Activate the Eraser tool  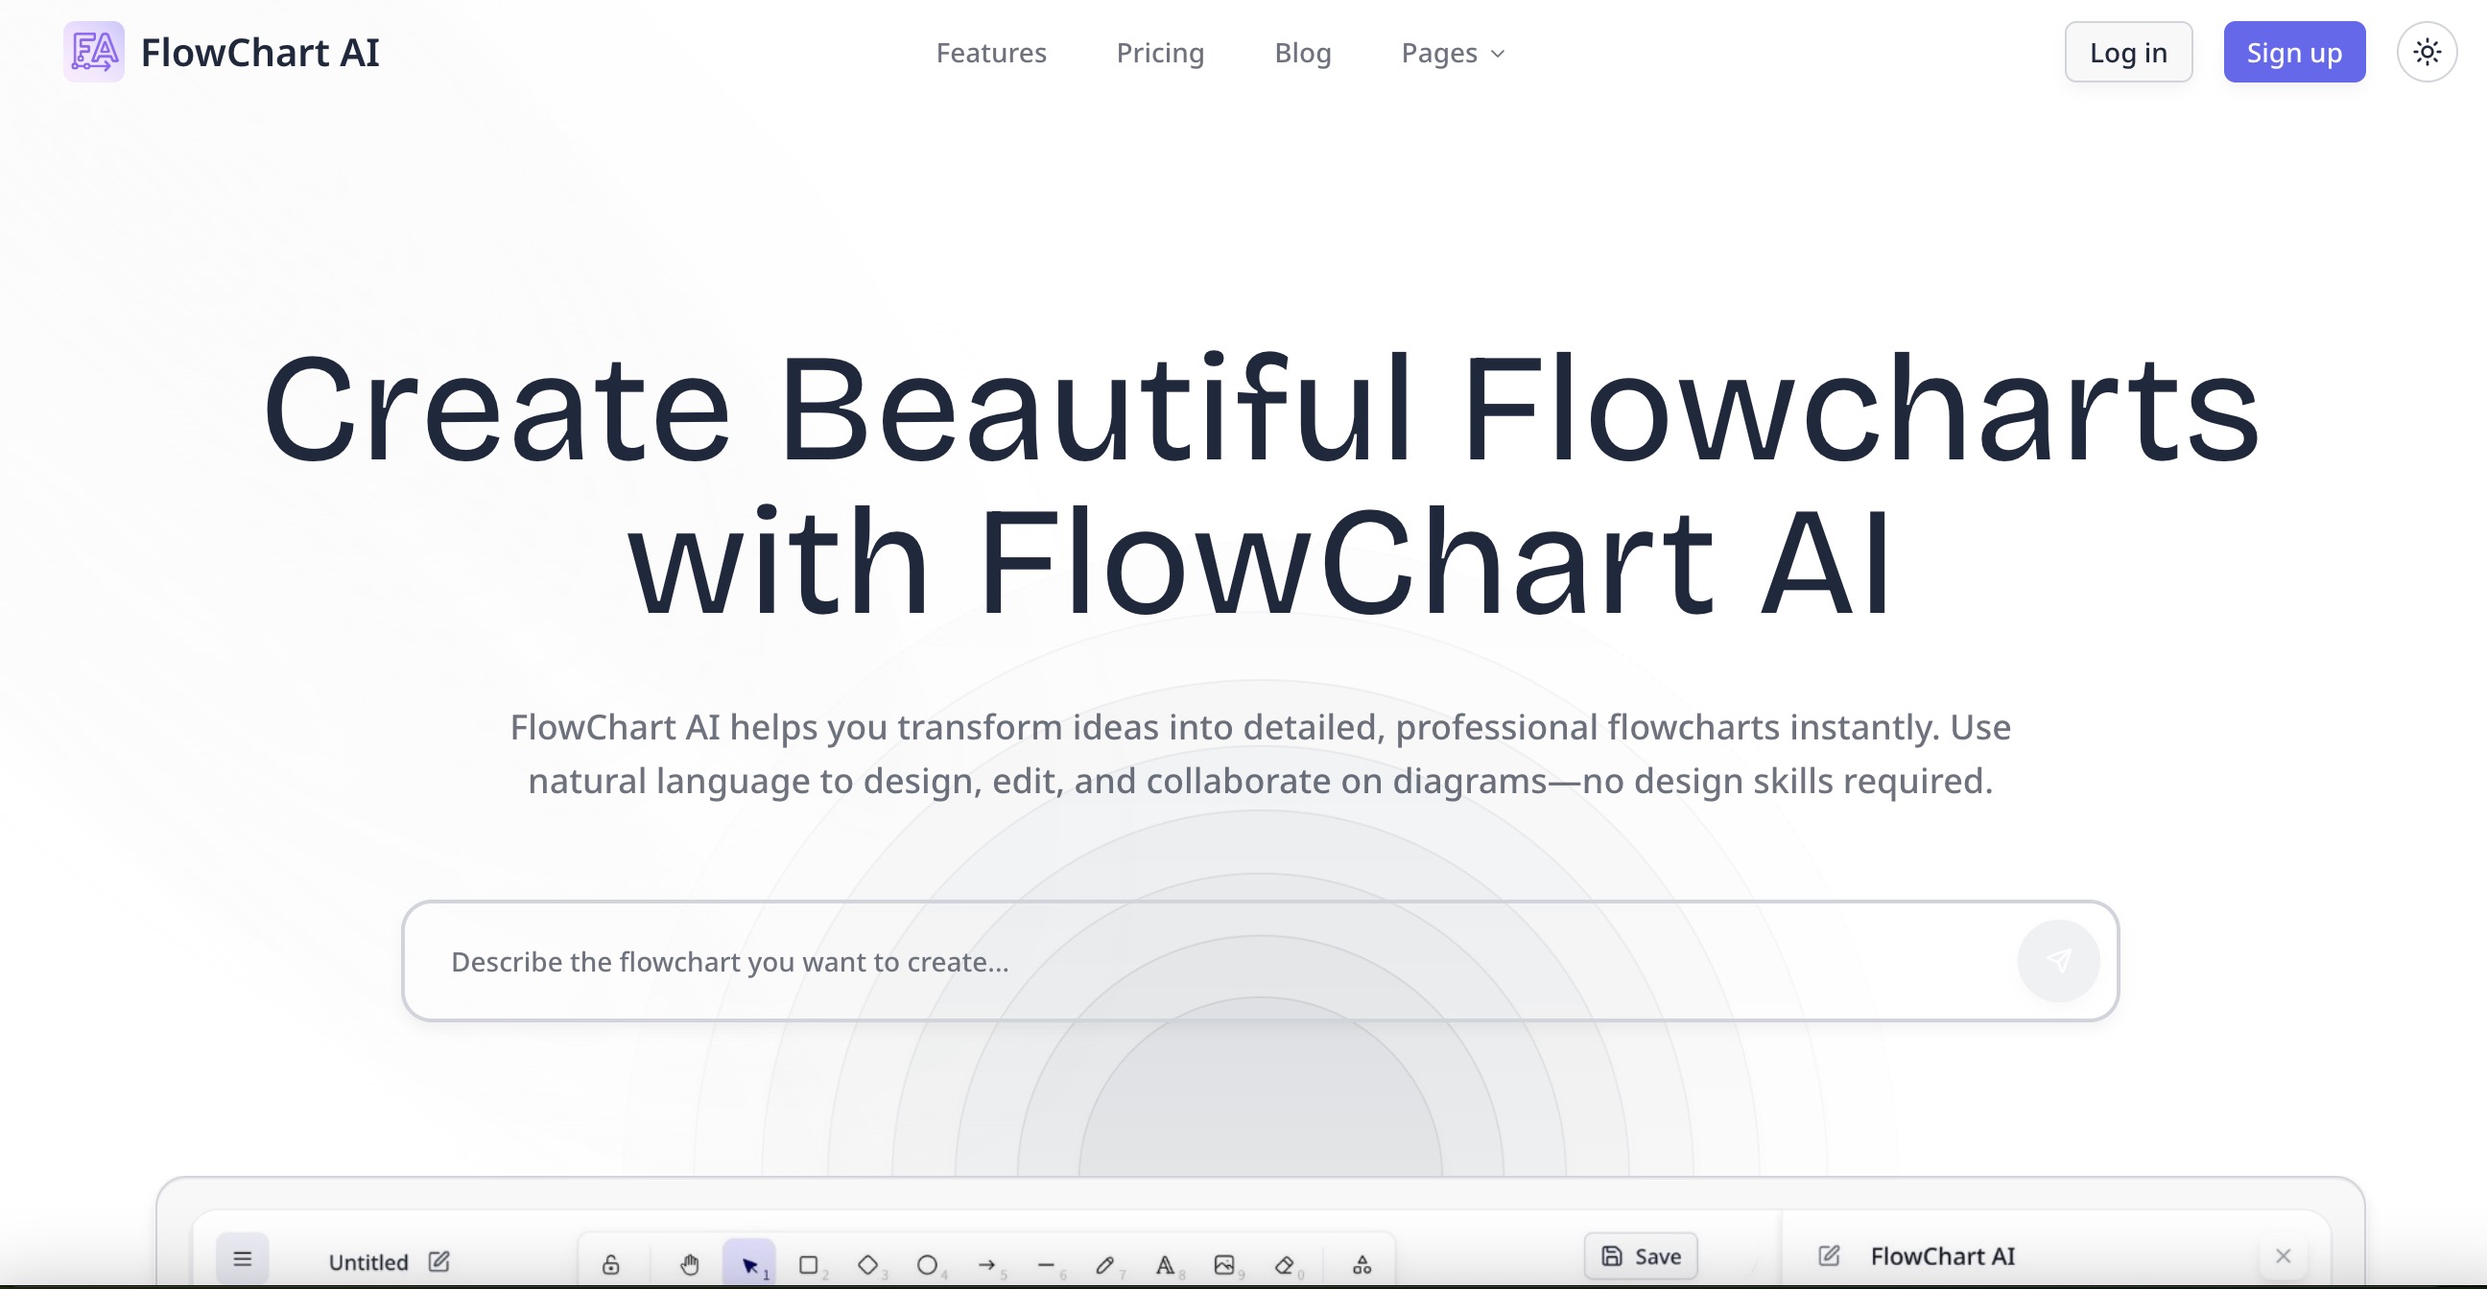click(x=1285, y=1264)
